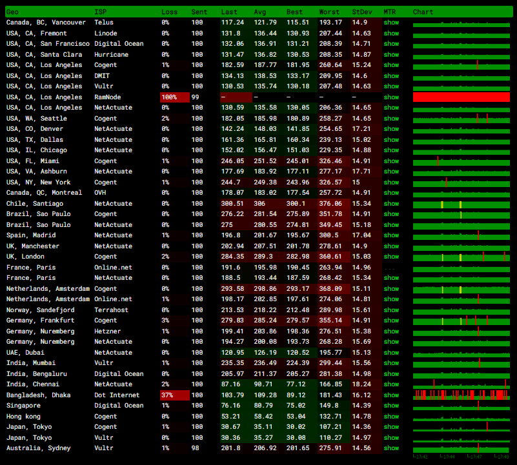Screen dimensions: 517x465
Task: Show MTR for Los Angeles RamNode row
Action: pyautogui.click(x=391, y=97)
